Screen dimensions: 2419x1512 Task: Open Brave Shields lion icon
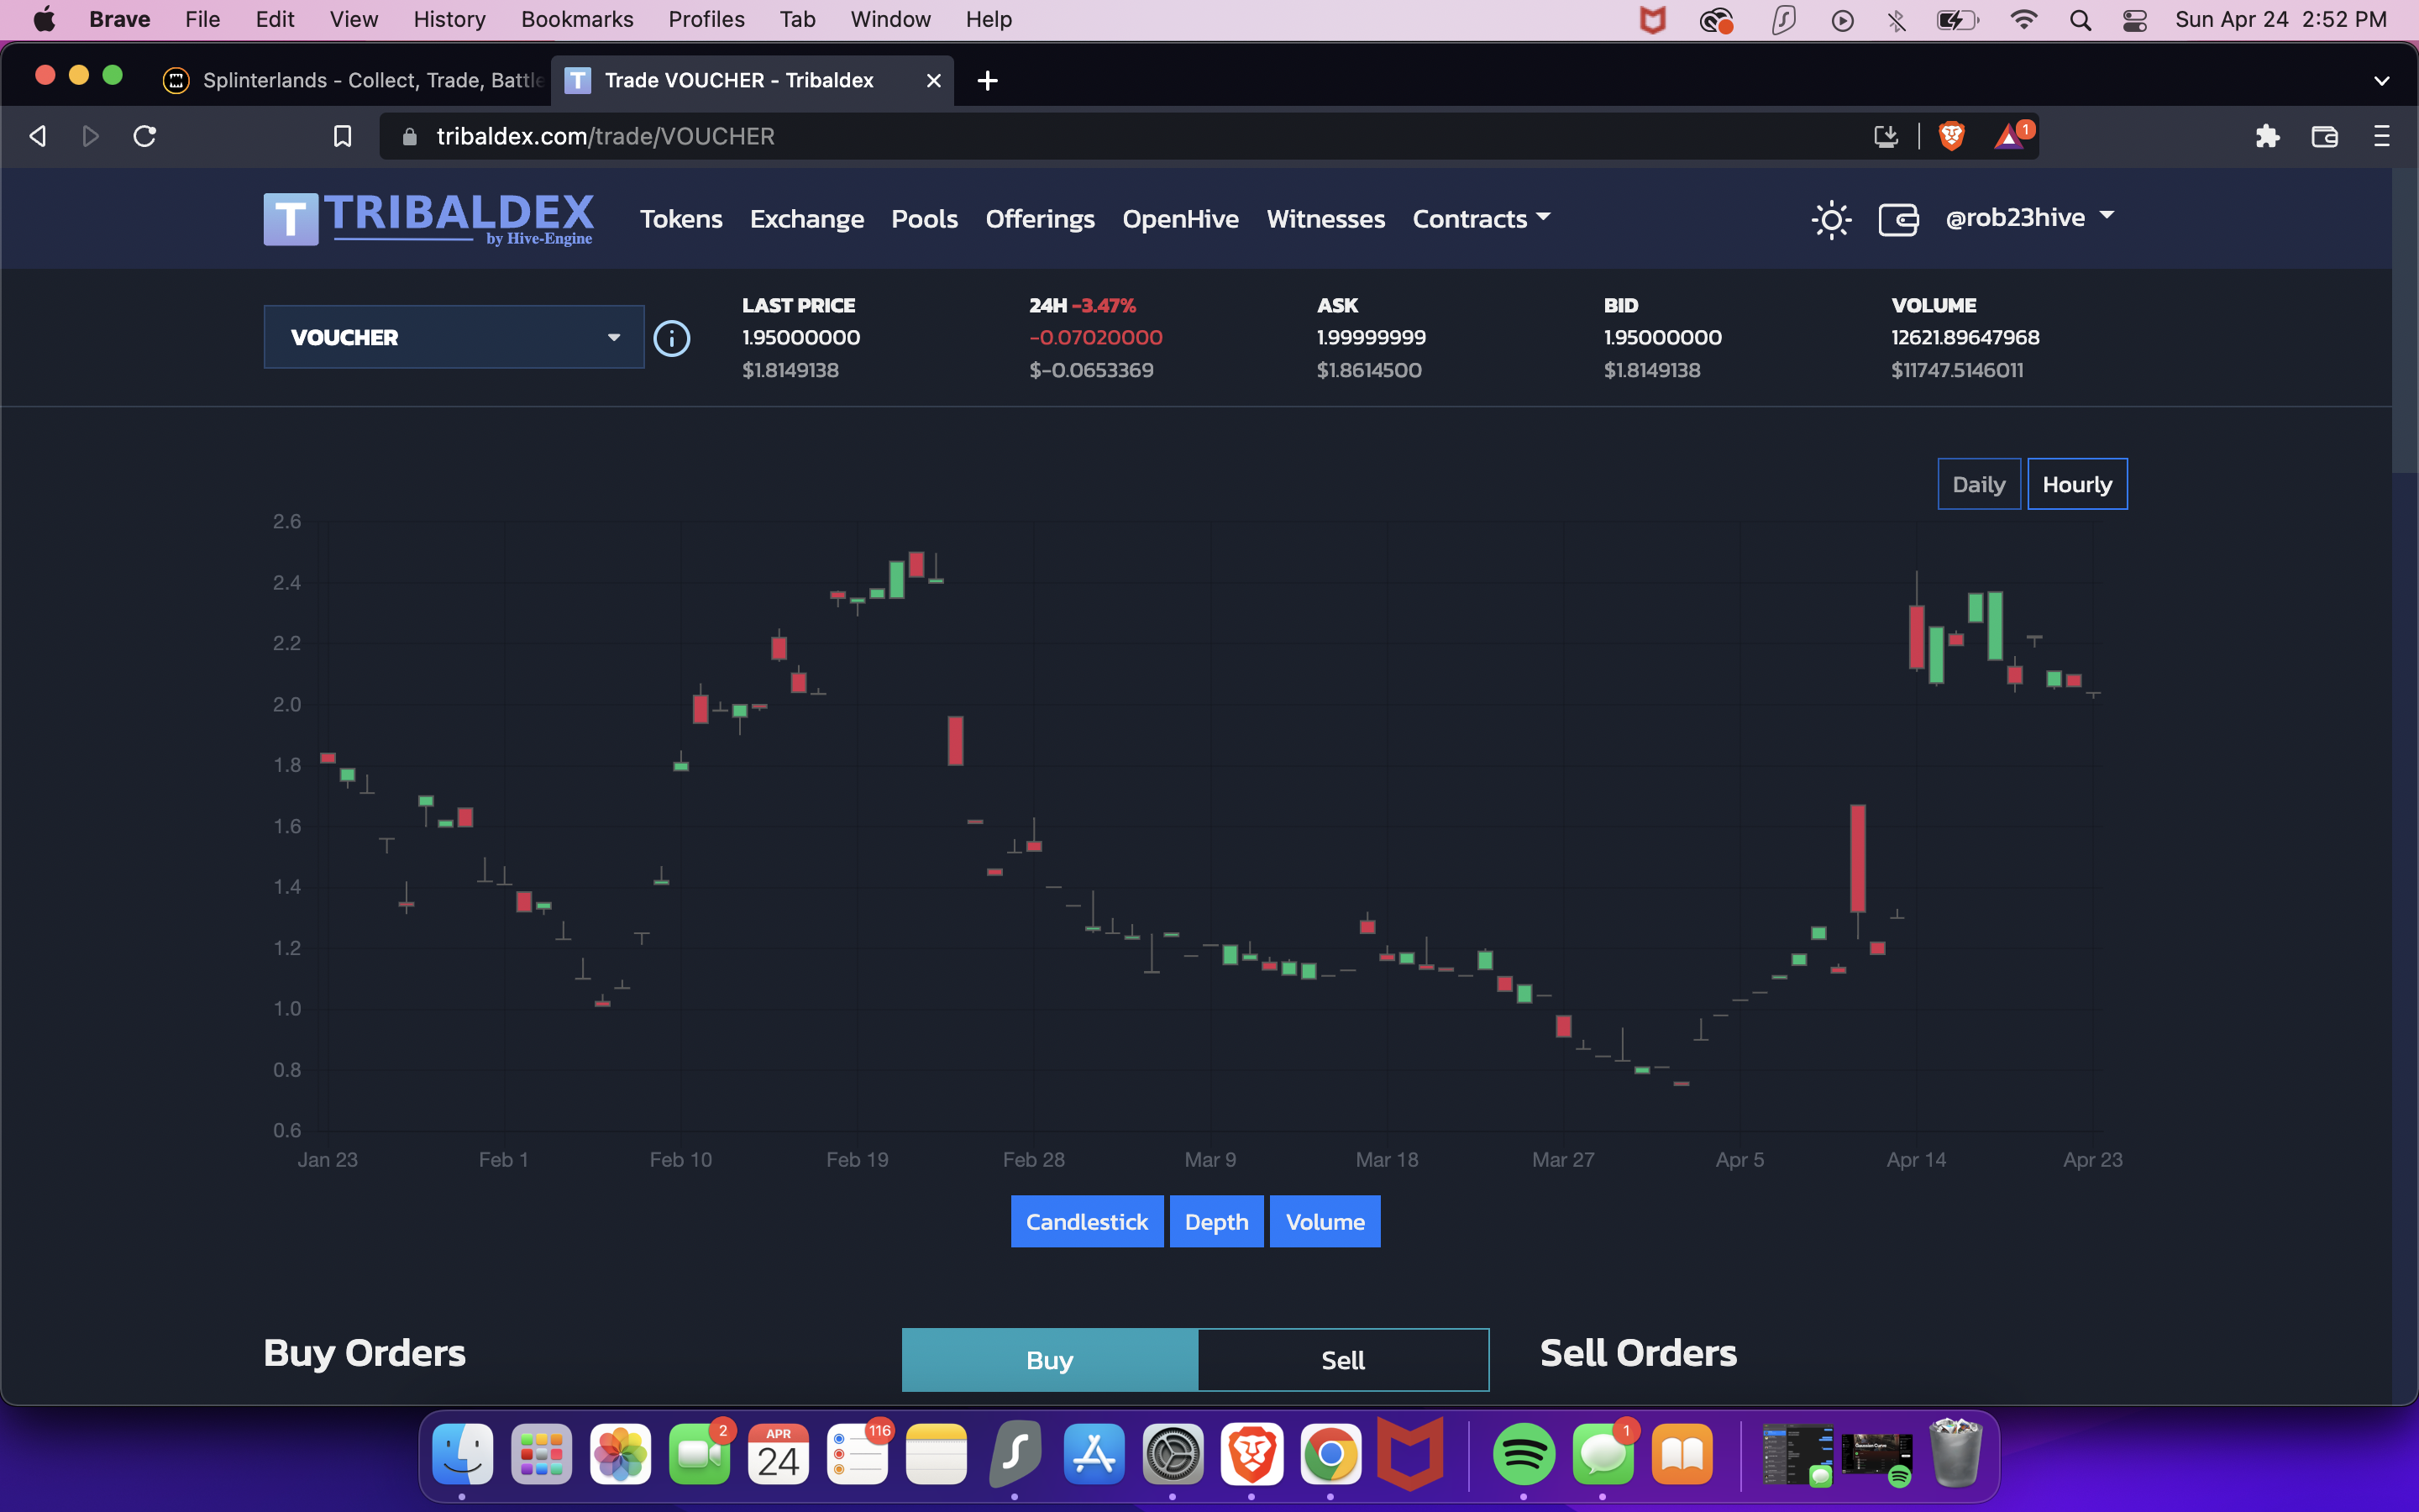point(1951,136)
